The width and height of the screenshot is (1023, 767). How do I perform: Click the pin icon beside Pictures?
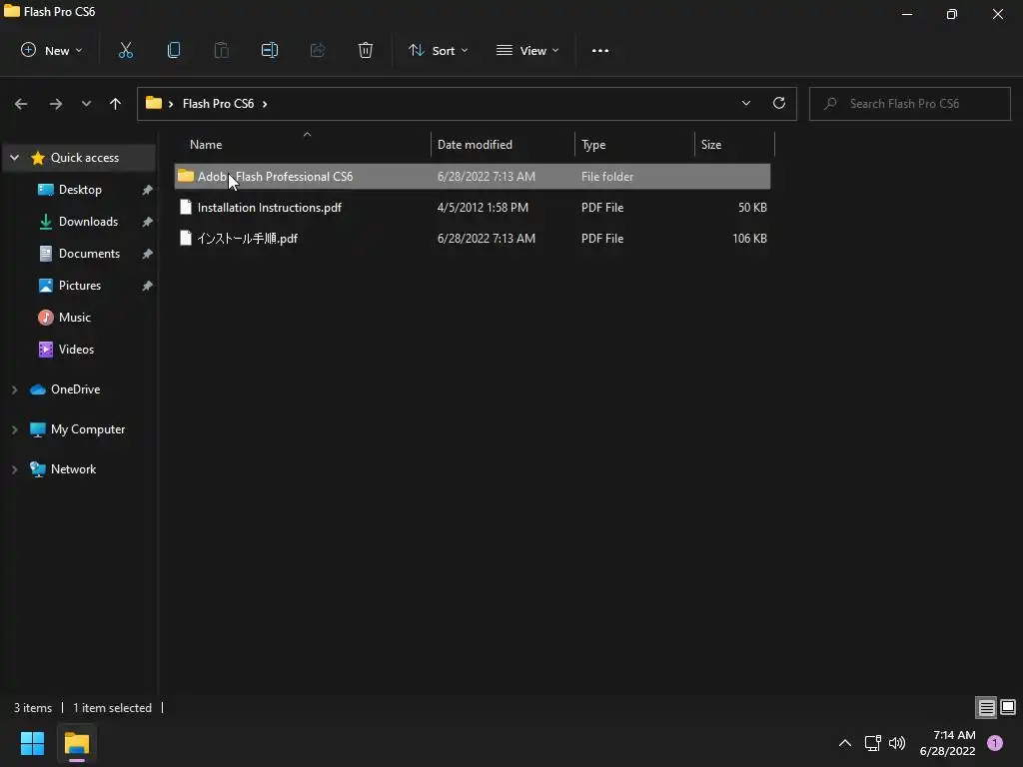[x=148, y=286]
